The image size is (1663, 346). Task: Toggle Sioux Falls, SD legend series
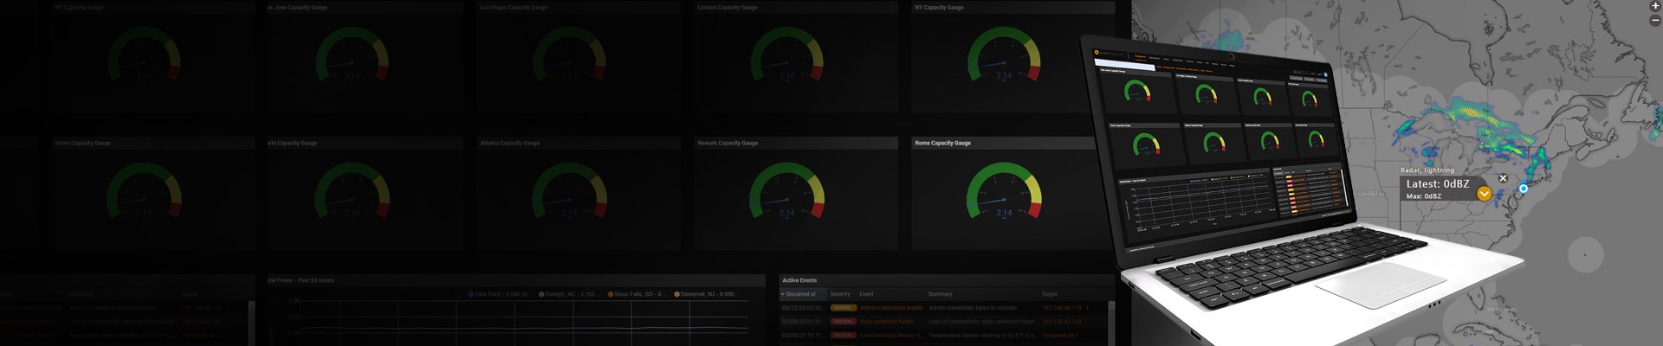(x=637, y=294)
